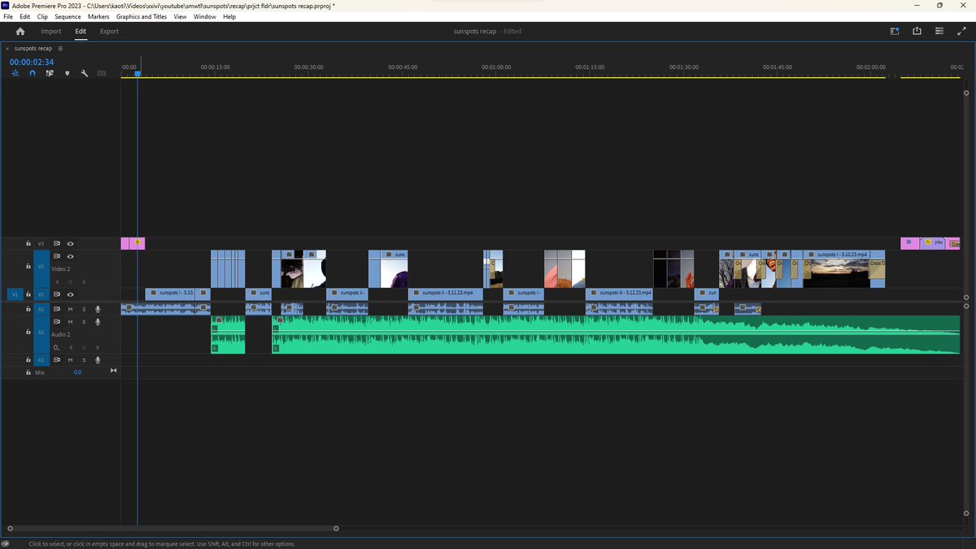Toggle sync lock on V1 track
Screen dimensions: 976x549
pyautogui.click(x=57, y=294)
